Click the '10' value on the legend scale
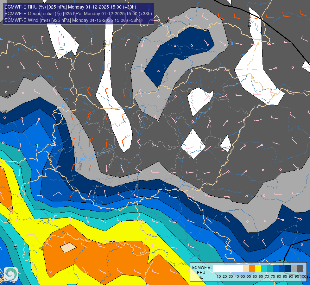 tap(219, 276)
